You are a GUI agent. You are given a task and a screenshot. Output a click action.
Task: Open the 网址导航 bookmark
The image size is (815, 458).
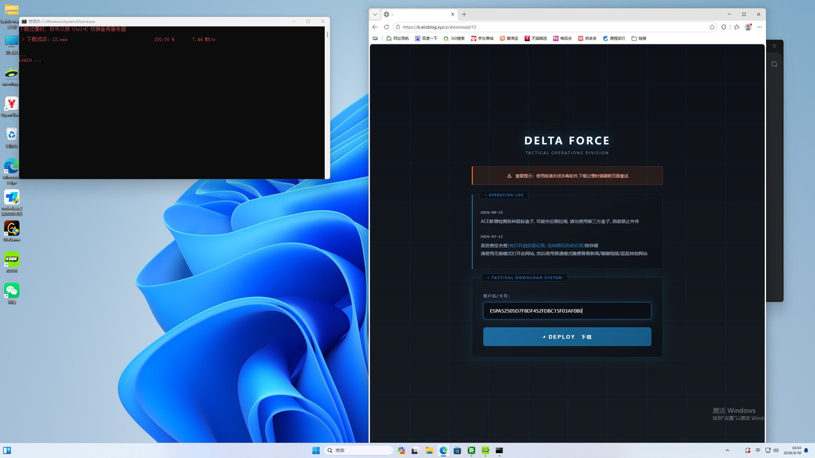(397, 38)
